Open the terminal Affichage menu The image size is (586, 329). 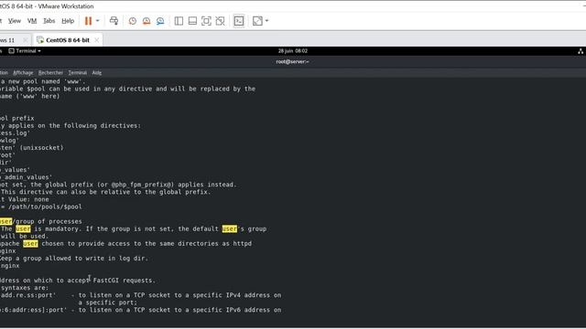(23, 73)
